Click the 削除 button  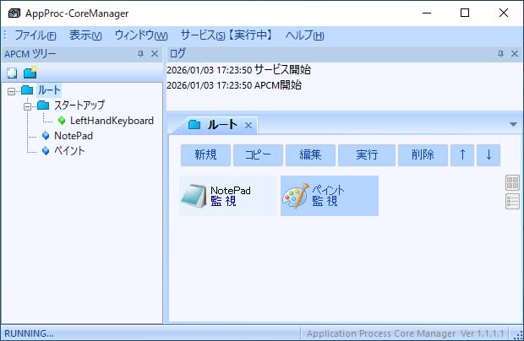tap(423, 155)
